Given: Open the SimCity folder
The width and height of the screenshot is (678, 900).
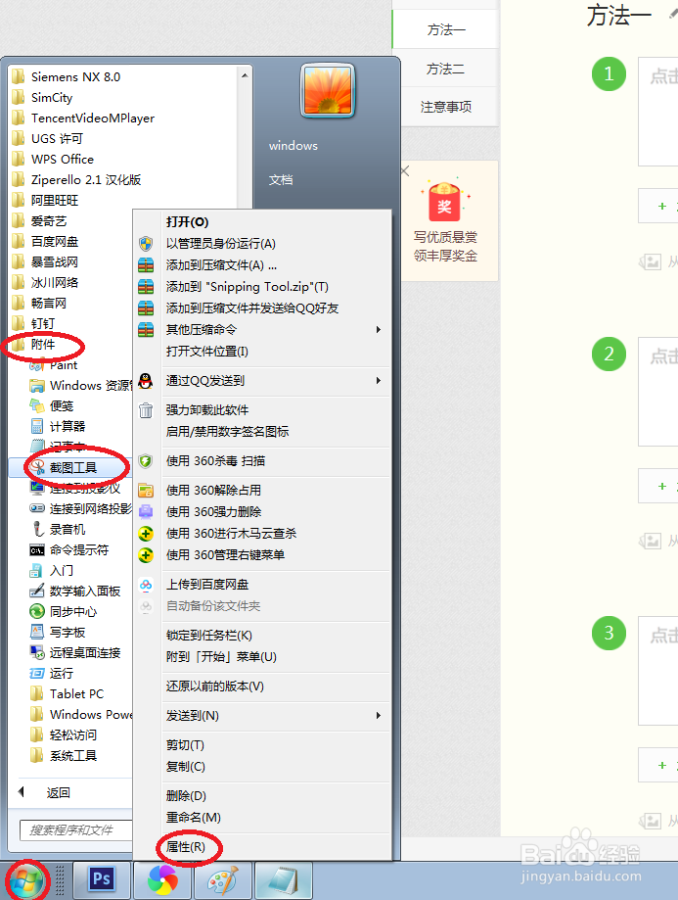Looking at the screenshot, I should [52, 98].
